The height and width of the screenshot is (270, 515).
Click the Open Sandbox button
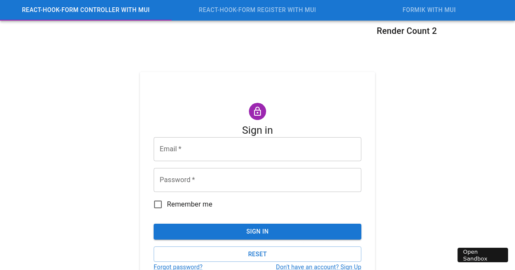483,255
